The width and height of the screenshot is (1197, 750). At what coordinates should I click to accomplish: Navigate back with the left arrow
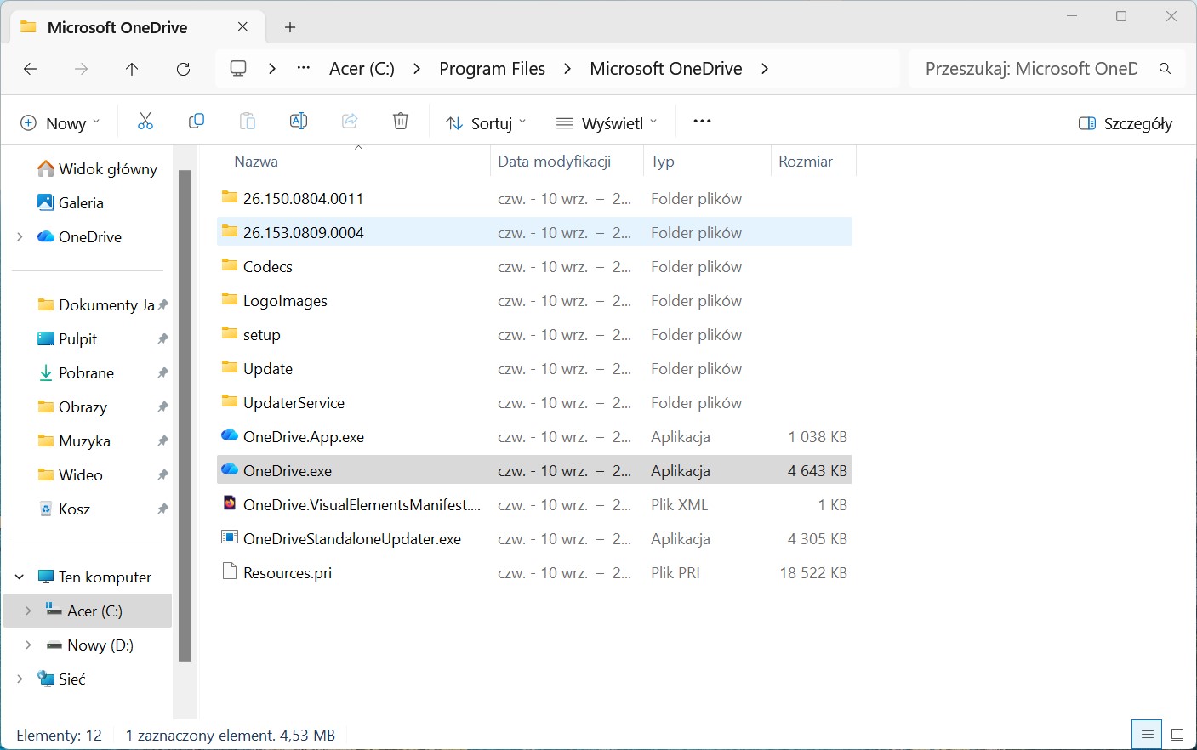(x=31, y=69)
